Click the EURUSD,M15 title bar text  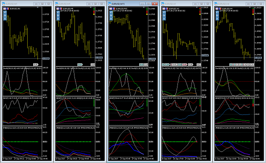118,4
